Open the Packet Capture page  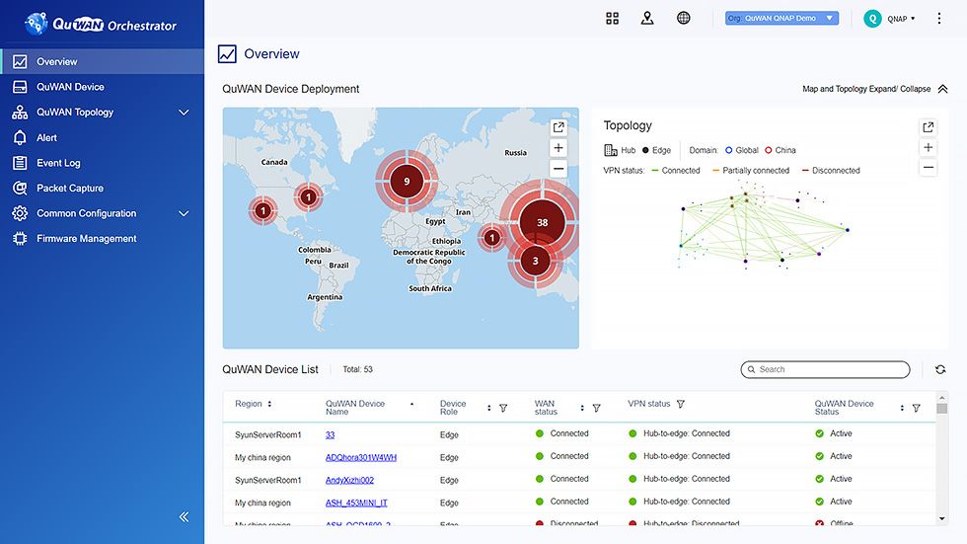(x=70, y=188)
